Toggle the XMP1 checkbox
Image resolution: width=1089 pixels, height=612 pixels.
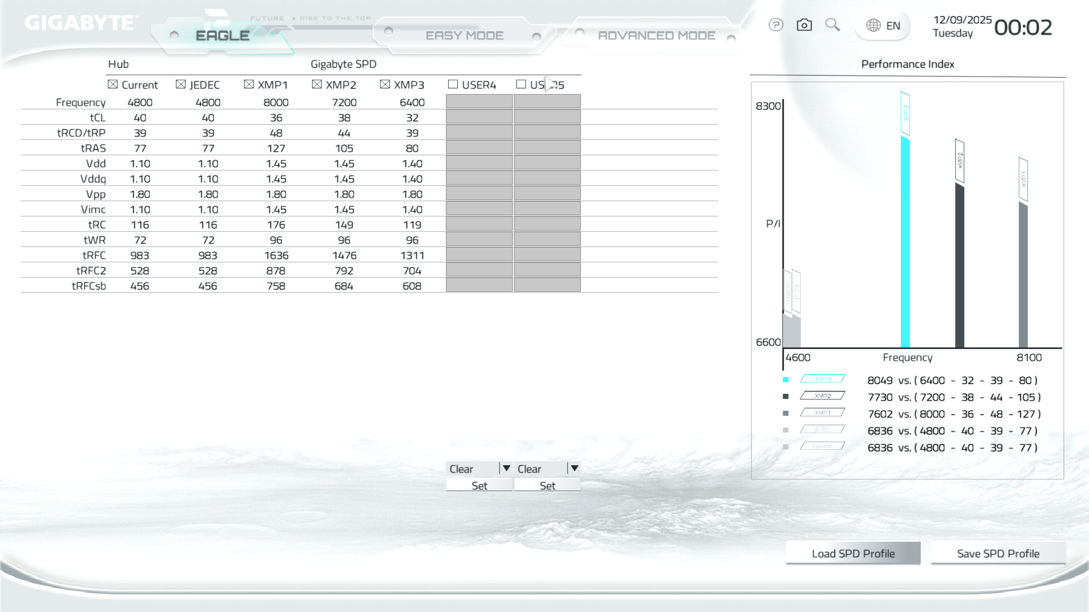(248, 84)
